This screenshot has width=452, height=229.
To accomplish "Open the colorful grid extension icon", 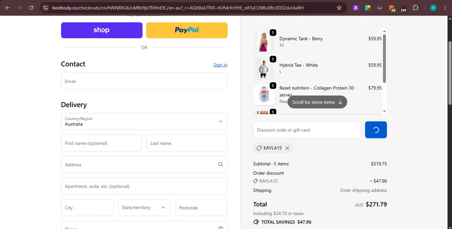I will click(368, 8).
